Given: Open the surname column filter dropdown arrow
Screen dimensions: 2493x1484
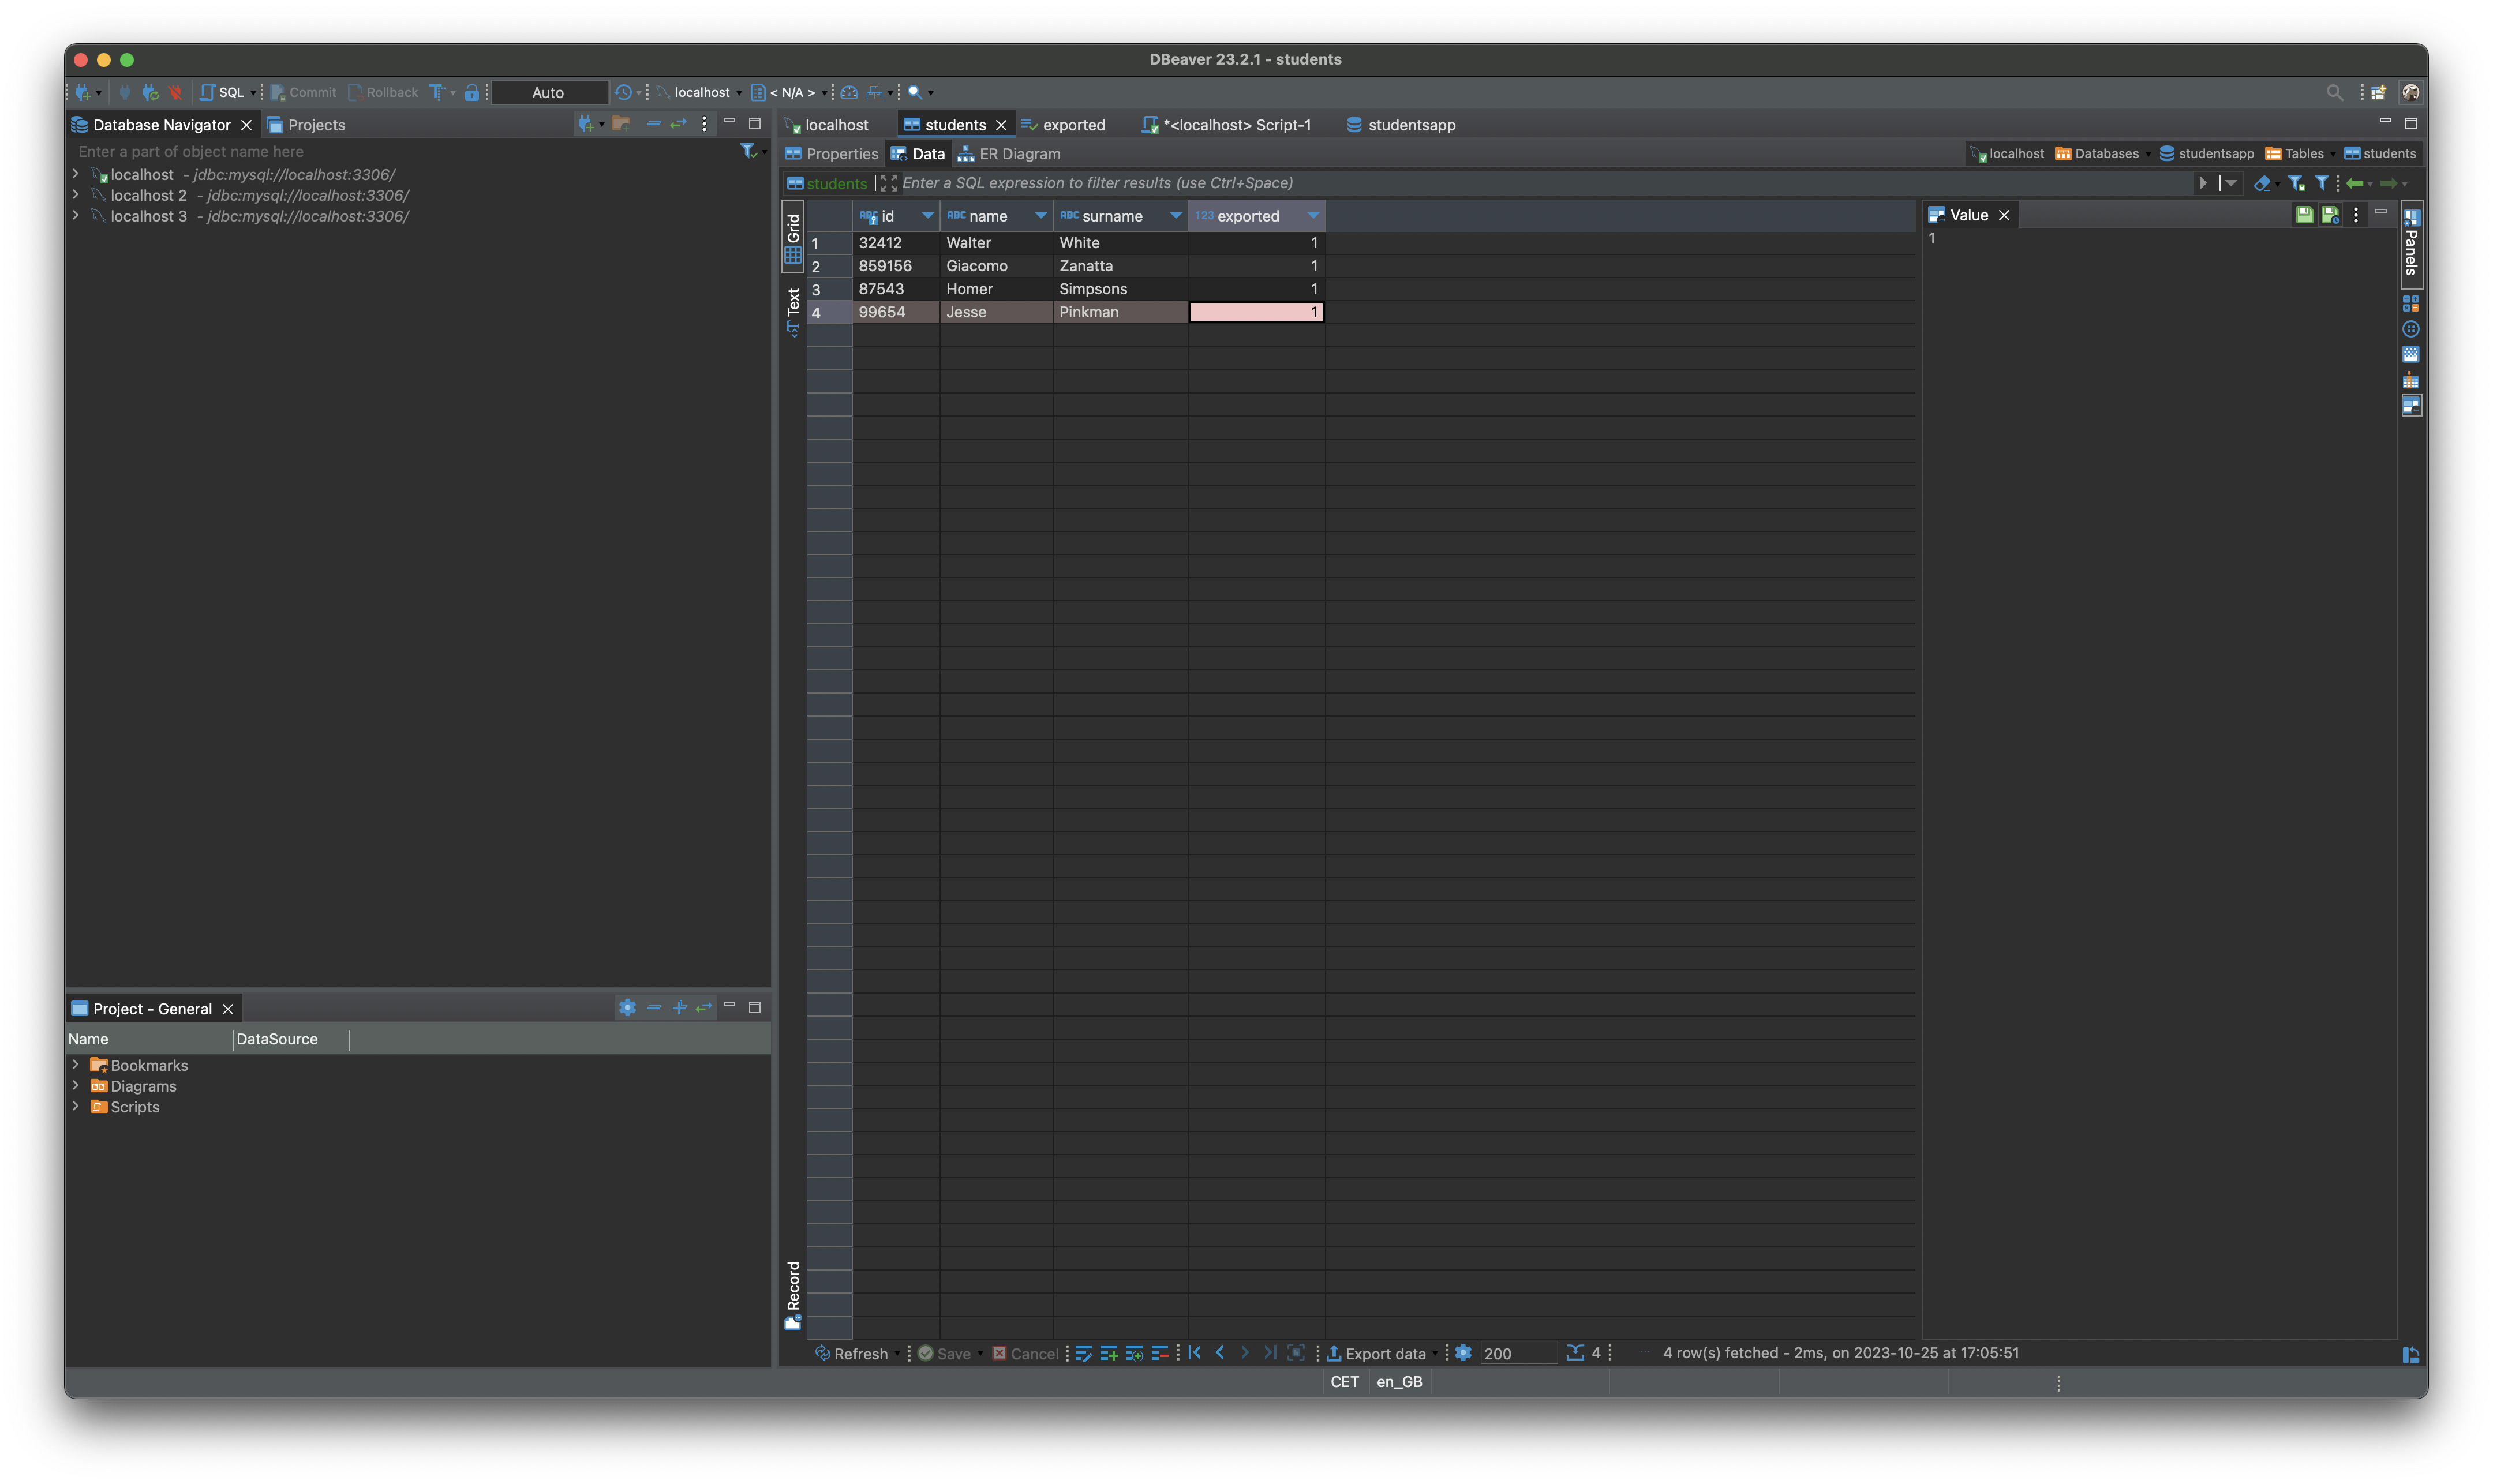Looking at the screenshot, I should click(1175, 216).
